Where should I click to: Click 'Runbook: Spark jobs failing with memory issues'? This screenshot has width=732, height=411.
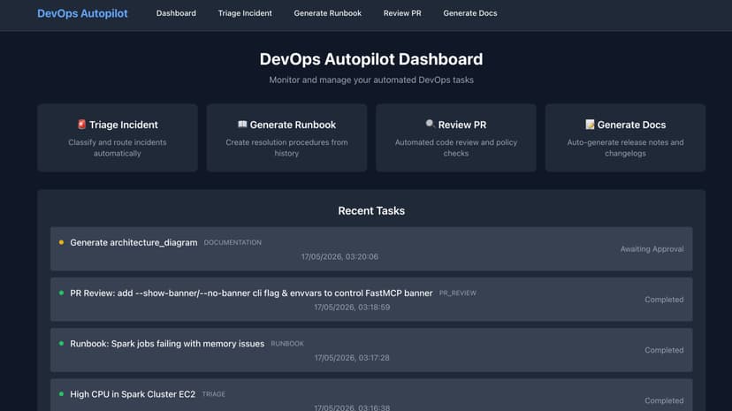[167, 344]
